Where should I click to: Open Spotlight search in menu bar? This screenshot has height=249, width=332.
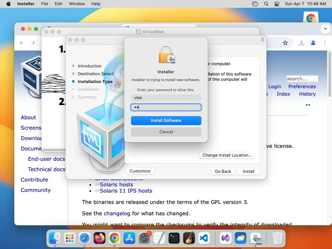pos(266,4)
